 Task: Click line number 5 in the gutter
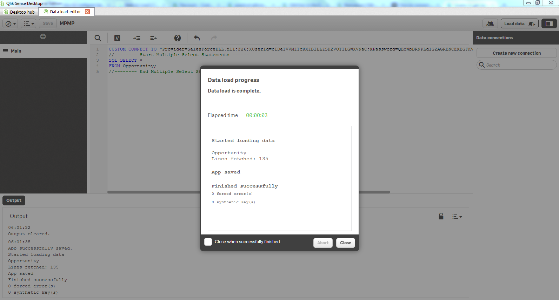coord(98,71)
